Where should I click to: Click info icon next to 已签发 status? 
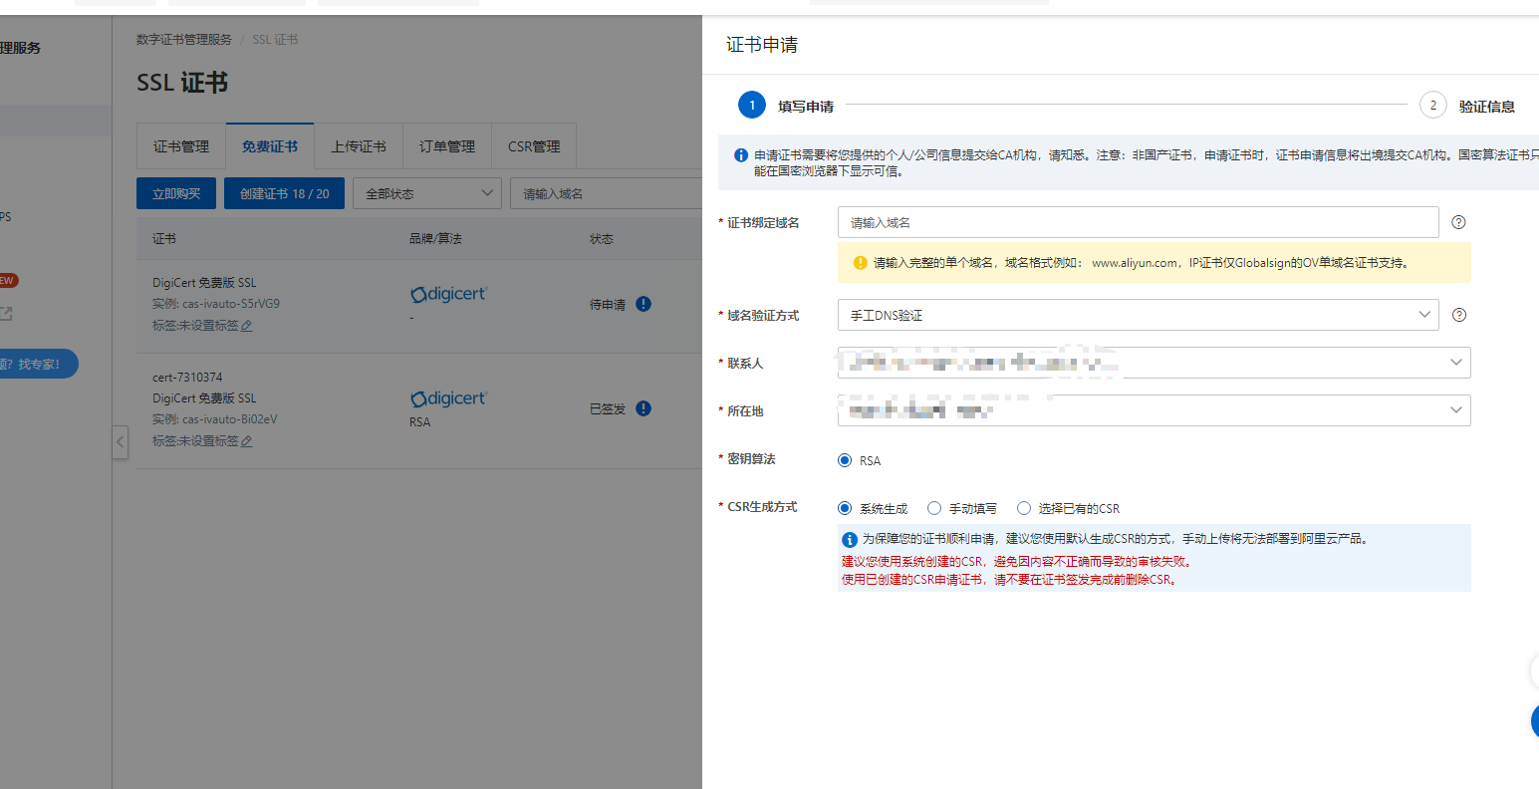643,408
